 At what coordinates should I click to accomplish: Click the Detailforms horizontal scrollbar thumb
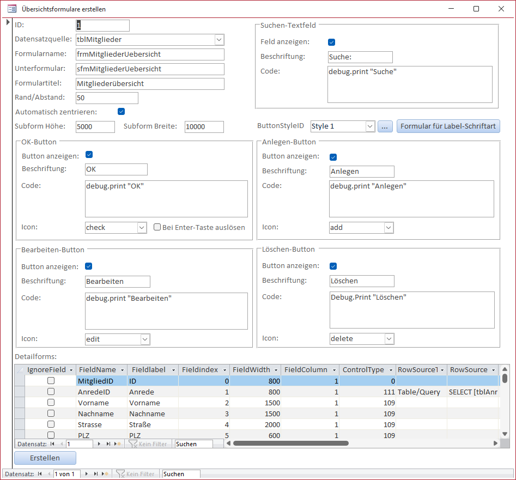coord(291,443)
